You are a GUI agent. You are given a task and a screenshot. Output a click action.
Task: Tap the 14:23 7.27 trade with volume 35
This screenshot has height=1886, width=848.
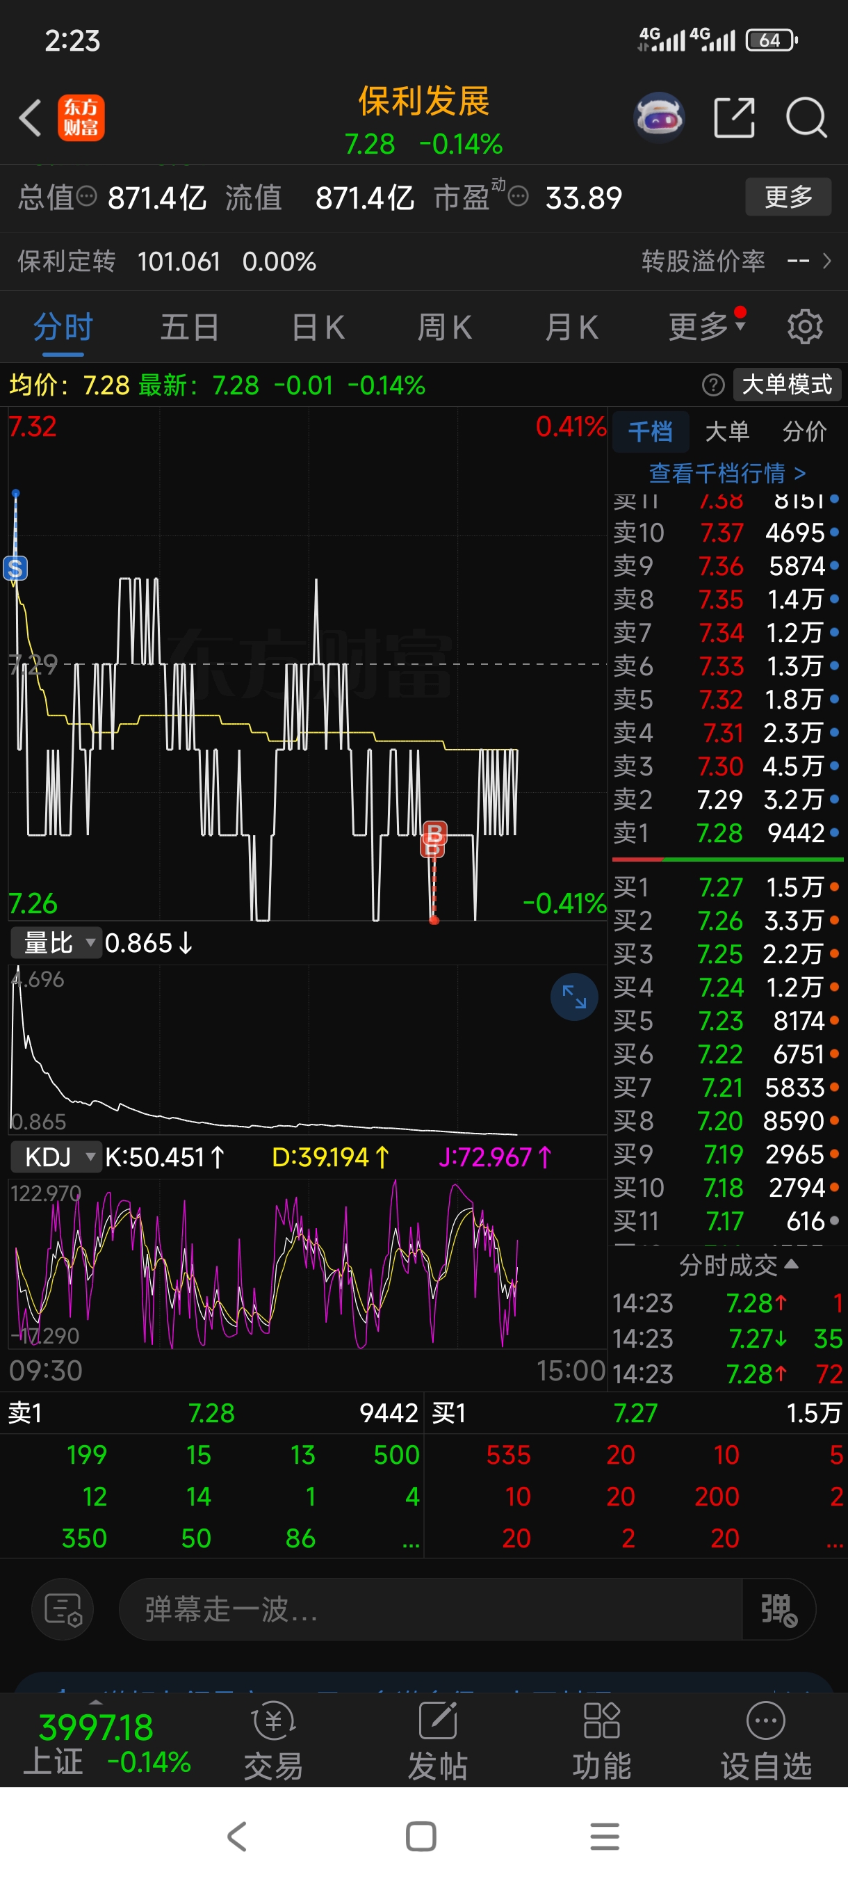[728, 1339]
